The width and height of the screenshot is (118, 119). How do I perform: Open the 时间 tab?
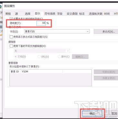107,14
